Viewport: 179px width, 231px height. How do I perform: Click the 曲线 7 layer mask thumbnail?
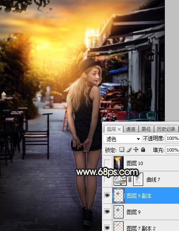(x=138, y=179)
